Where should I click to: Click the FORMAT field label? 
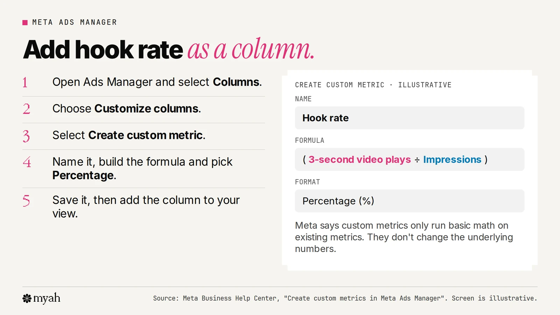(x=307, y=182)
